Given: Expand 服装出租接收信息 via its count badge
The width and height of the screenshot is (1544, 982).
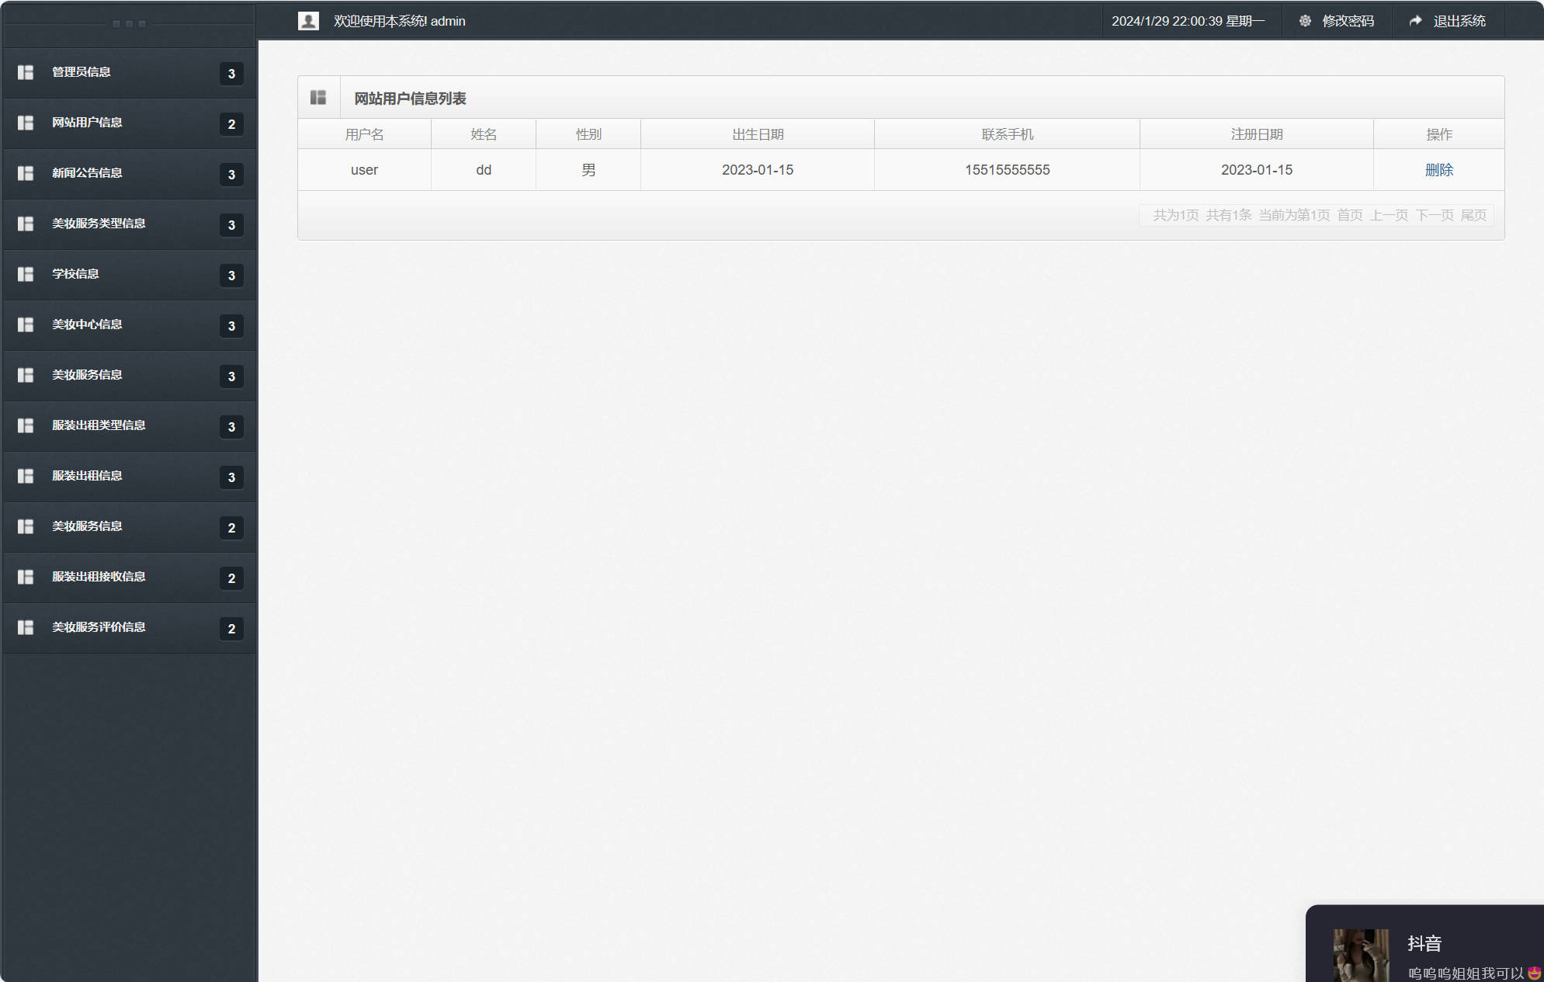Looking at the screenshot, I should [231, 578].
